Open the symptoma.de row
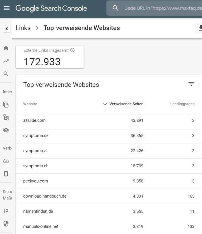The width and height of the screenshot is (202, 234). (109, 136)
